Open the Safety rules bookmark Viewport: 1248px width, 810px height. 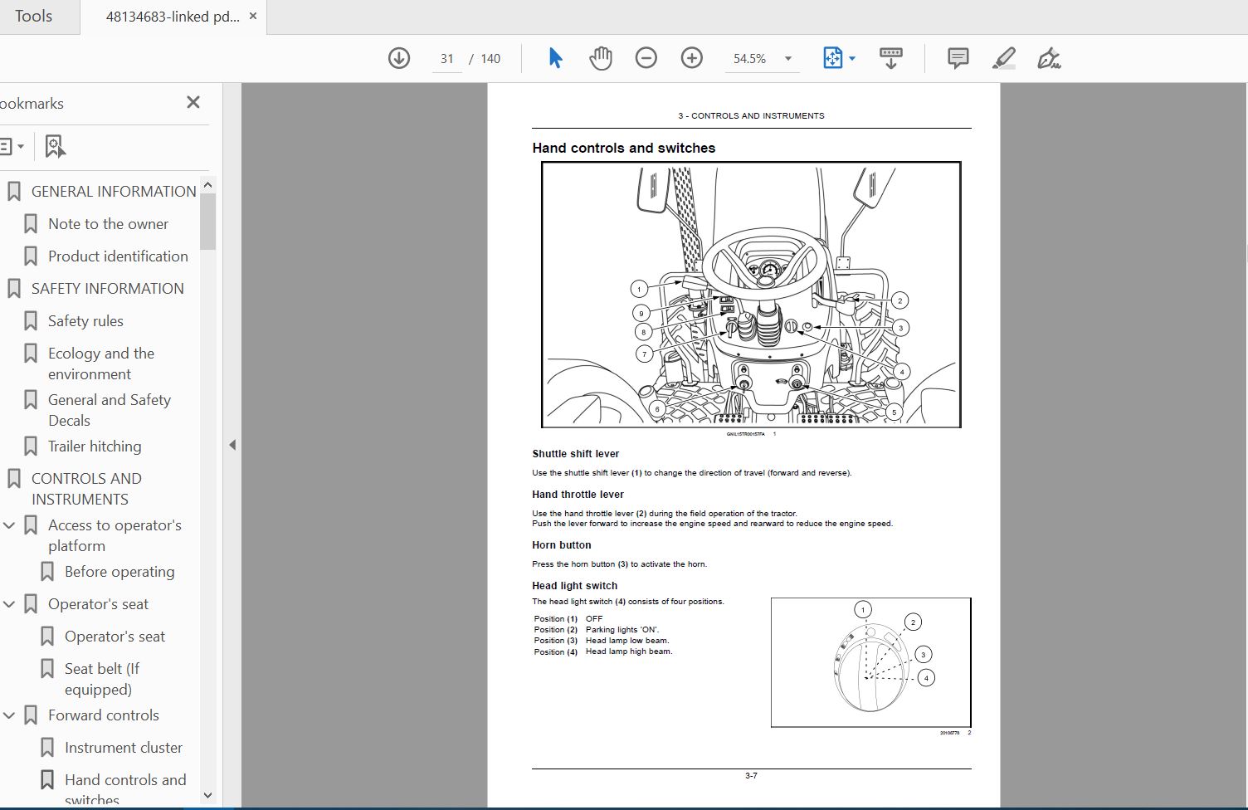pos(85,320)
